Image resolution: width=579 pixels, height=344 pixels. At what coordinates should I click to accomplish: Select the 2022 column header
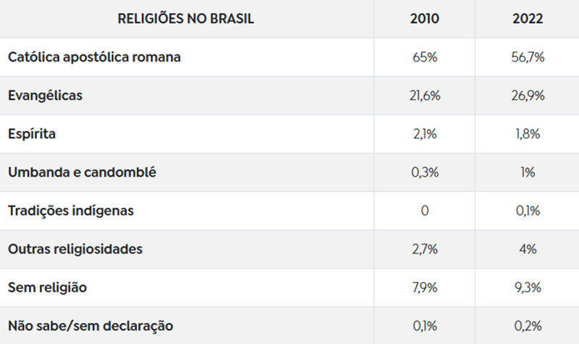528,19
